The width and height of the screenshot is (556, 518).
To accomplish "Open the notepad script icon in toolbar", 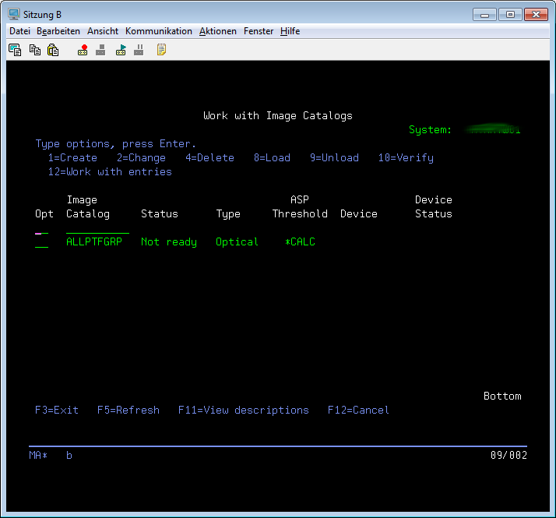I will pos(161,50).
